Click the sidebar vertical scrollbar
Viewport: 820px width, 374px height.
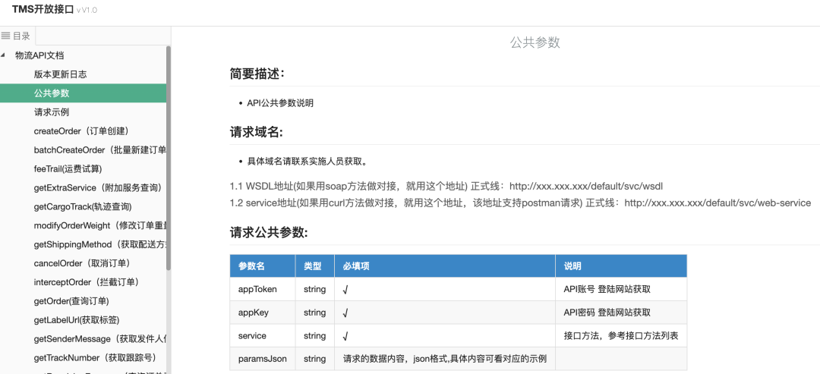169,159
